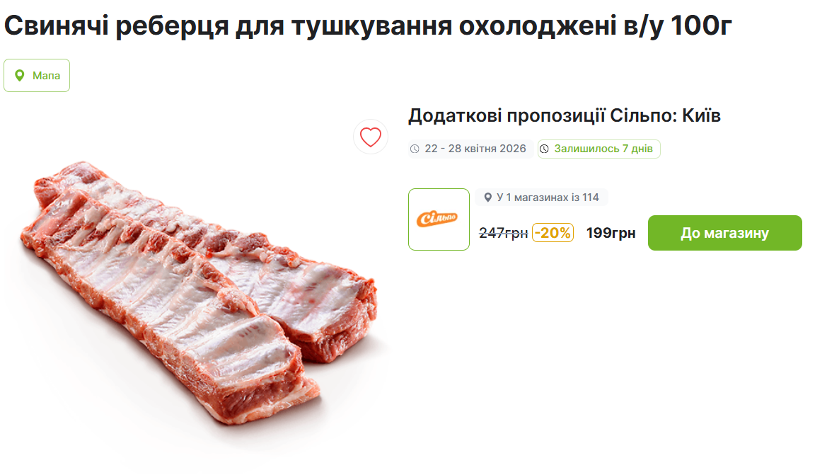
Task: Click the 22 - 28 квітня 2026 date range
Action: (475, 149)
